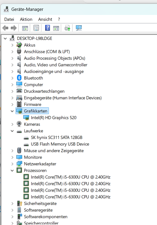Select the Prozessoren category icon
The height and width of the screenshot is (225, 157).
pyautogui.click(x=19, y=170)
